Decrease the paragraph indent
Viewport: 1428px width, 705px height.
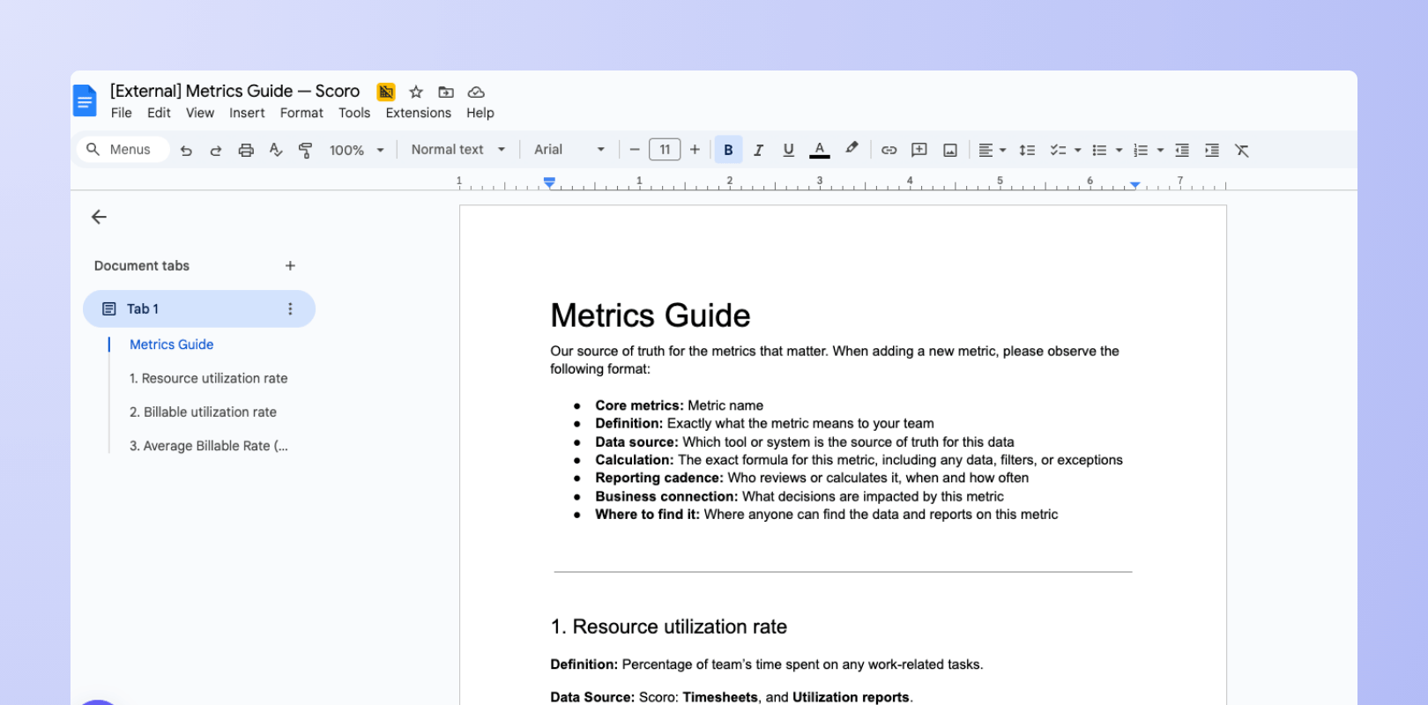tap(1182, 150)
